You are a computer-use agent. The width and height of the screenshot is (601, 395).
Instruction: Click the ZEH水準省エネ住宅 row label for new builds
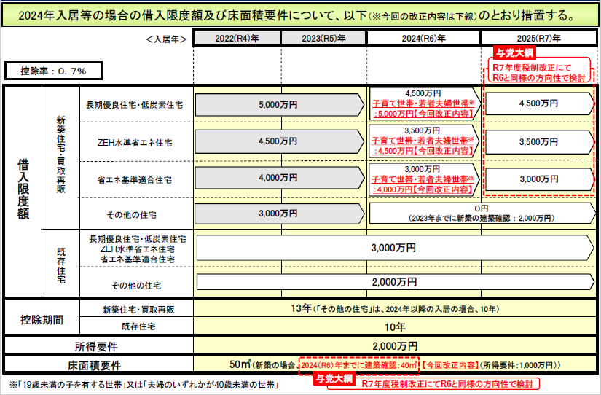tap(135, 143)
